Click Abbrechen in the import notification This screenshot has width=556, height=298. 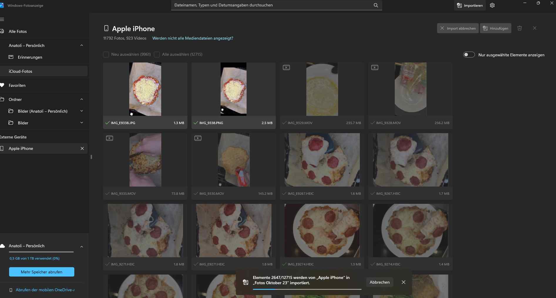tap(379, 282)
